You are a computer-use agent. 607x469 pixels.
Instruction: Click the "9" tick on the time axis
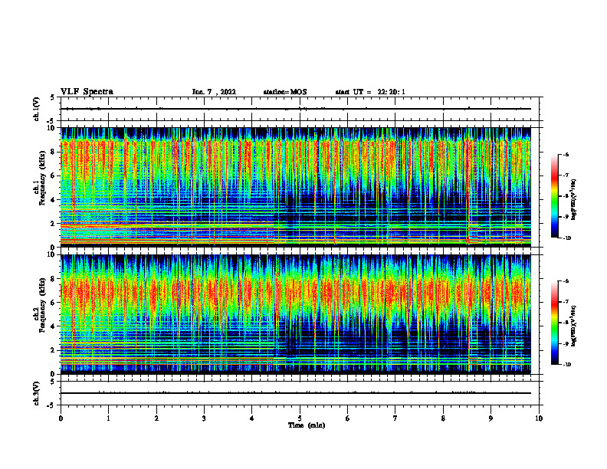tap(491, 418)
